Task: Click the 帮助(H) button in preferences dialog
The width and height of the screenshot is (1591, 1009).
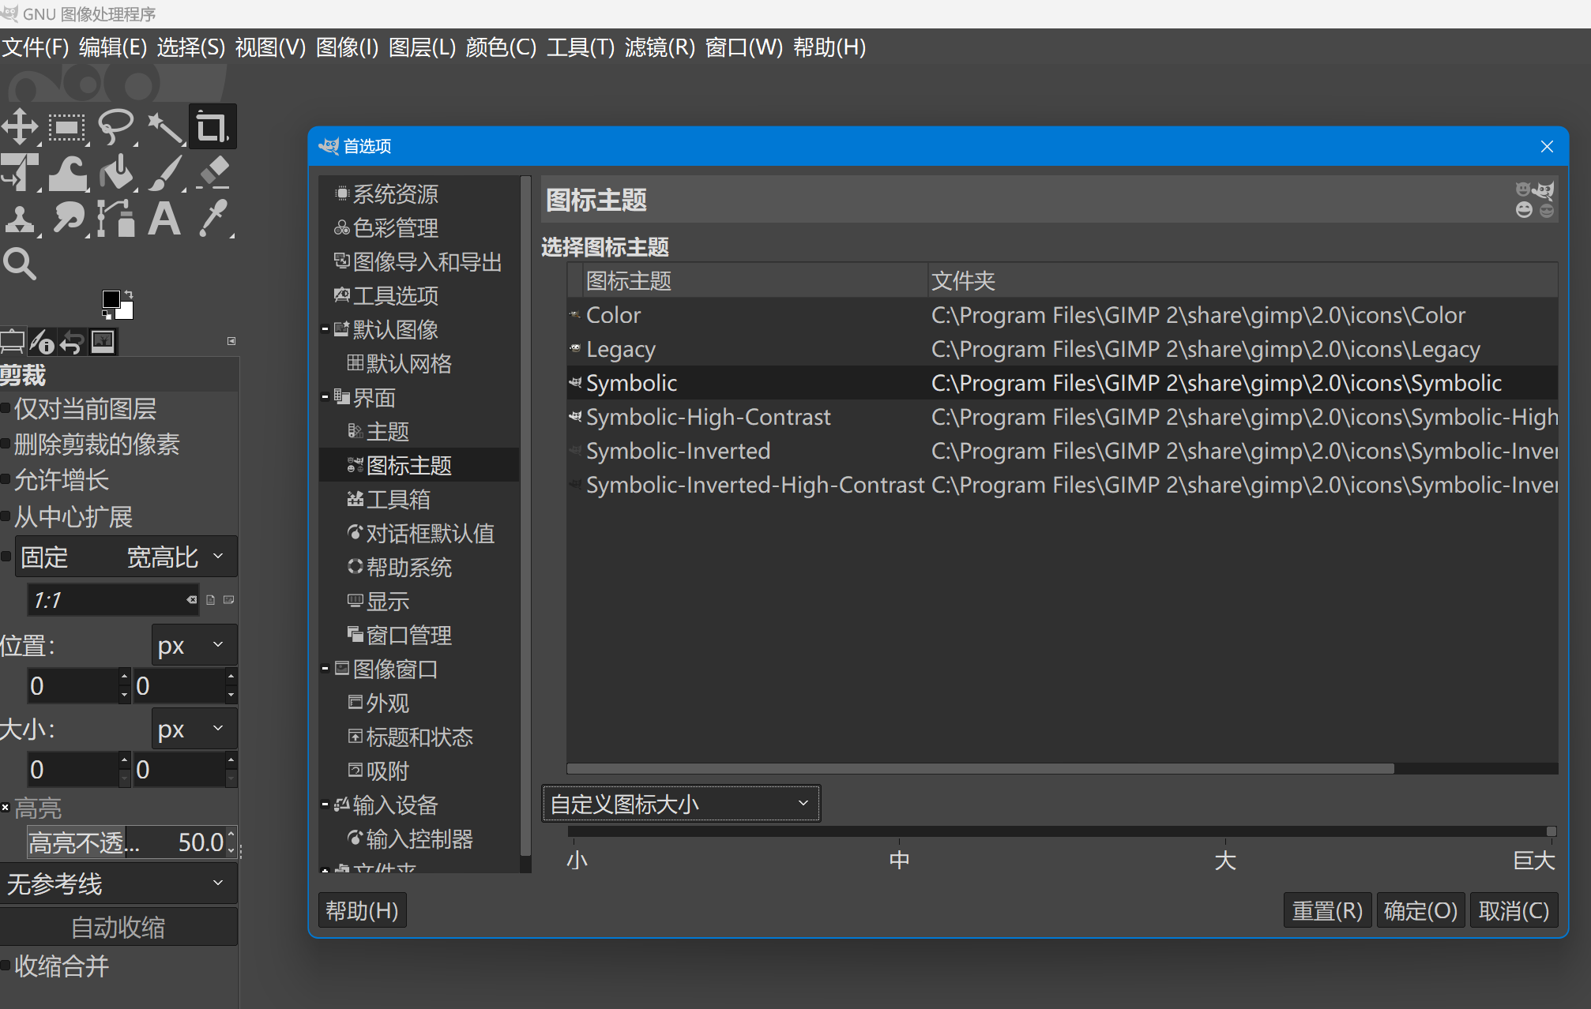Action: click(x=362, y=911)
